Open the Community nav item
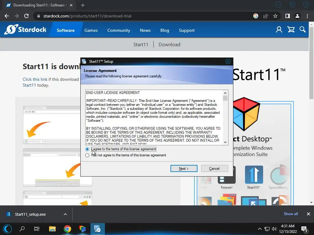Screen dimensions: 314x235 tap(119, 30)
